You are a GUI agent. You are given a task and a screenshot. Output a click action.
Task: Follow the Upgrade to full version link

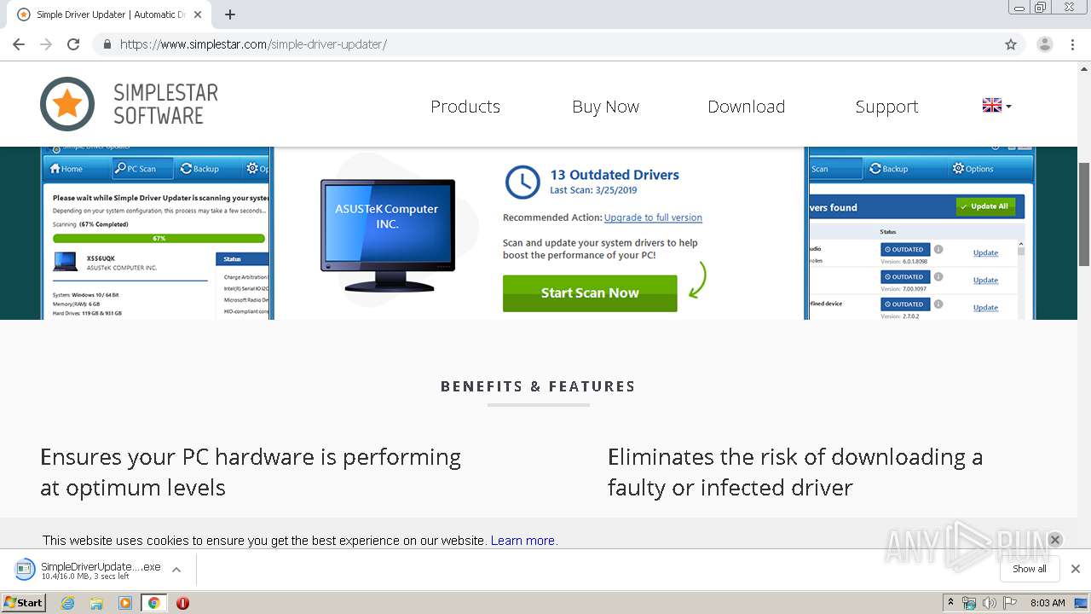point(653,217)
